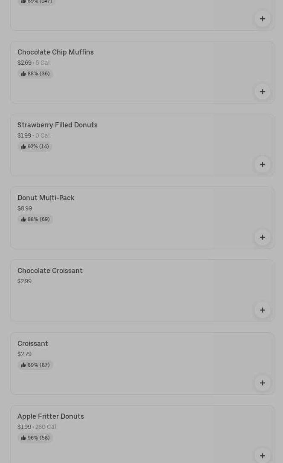
Task: Add Chocolate Croissant using plus icon
Action: tap(262, 310)
